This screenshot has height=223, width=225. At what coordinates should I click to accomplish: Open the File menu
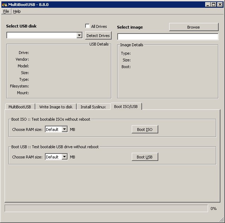(x=6, y=11)
